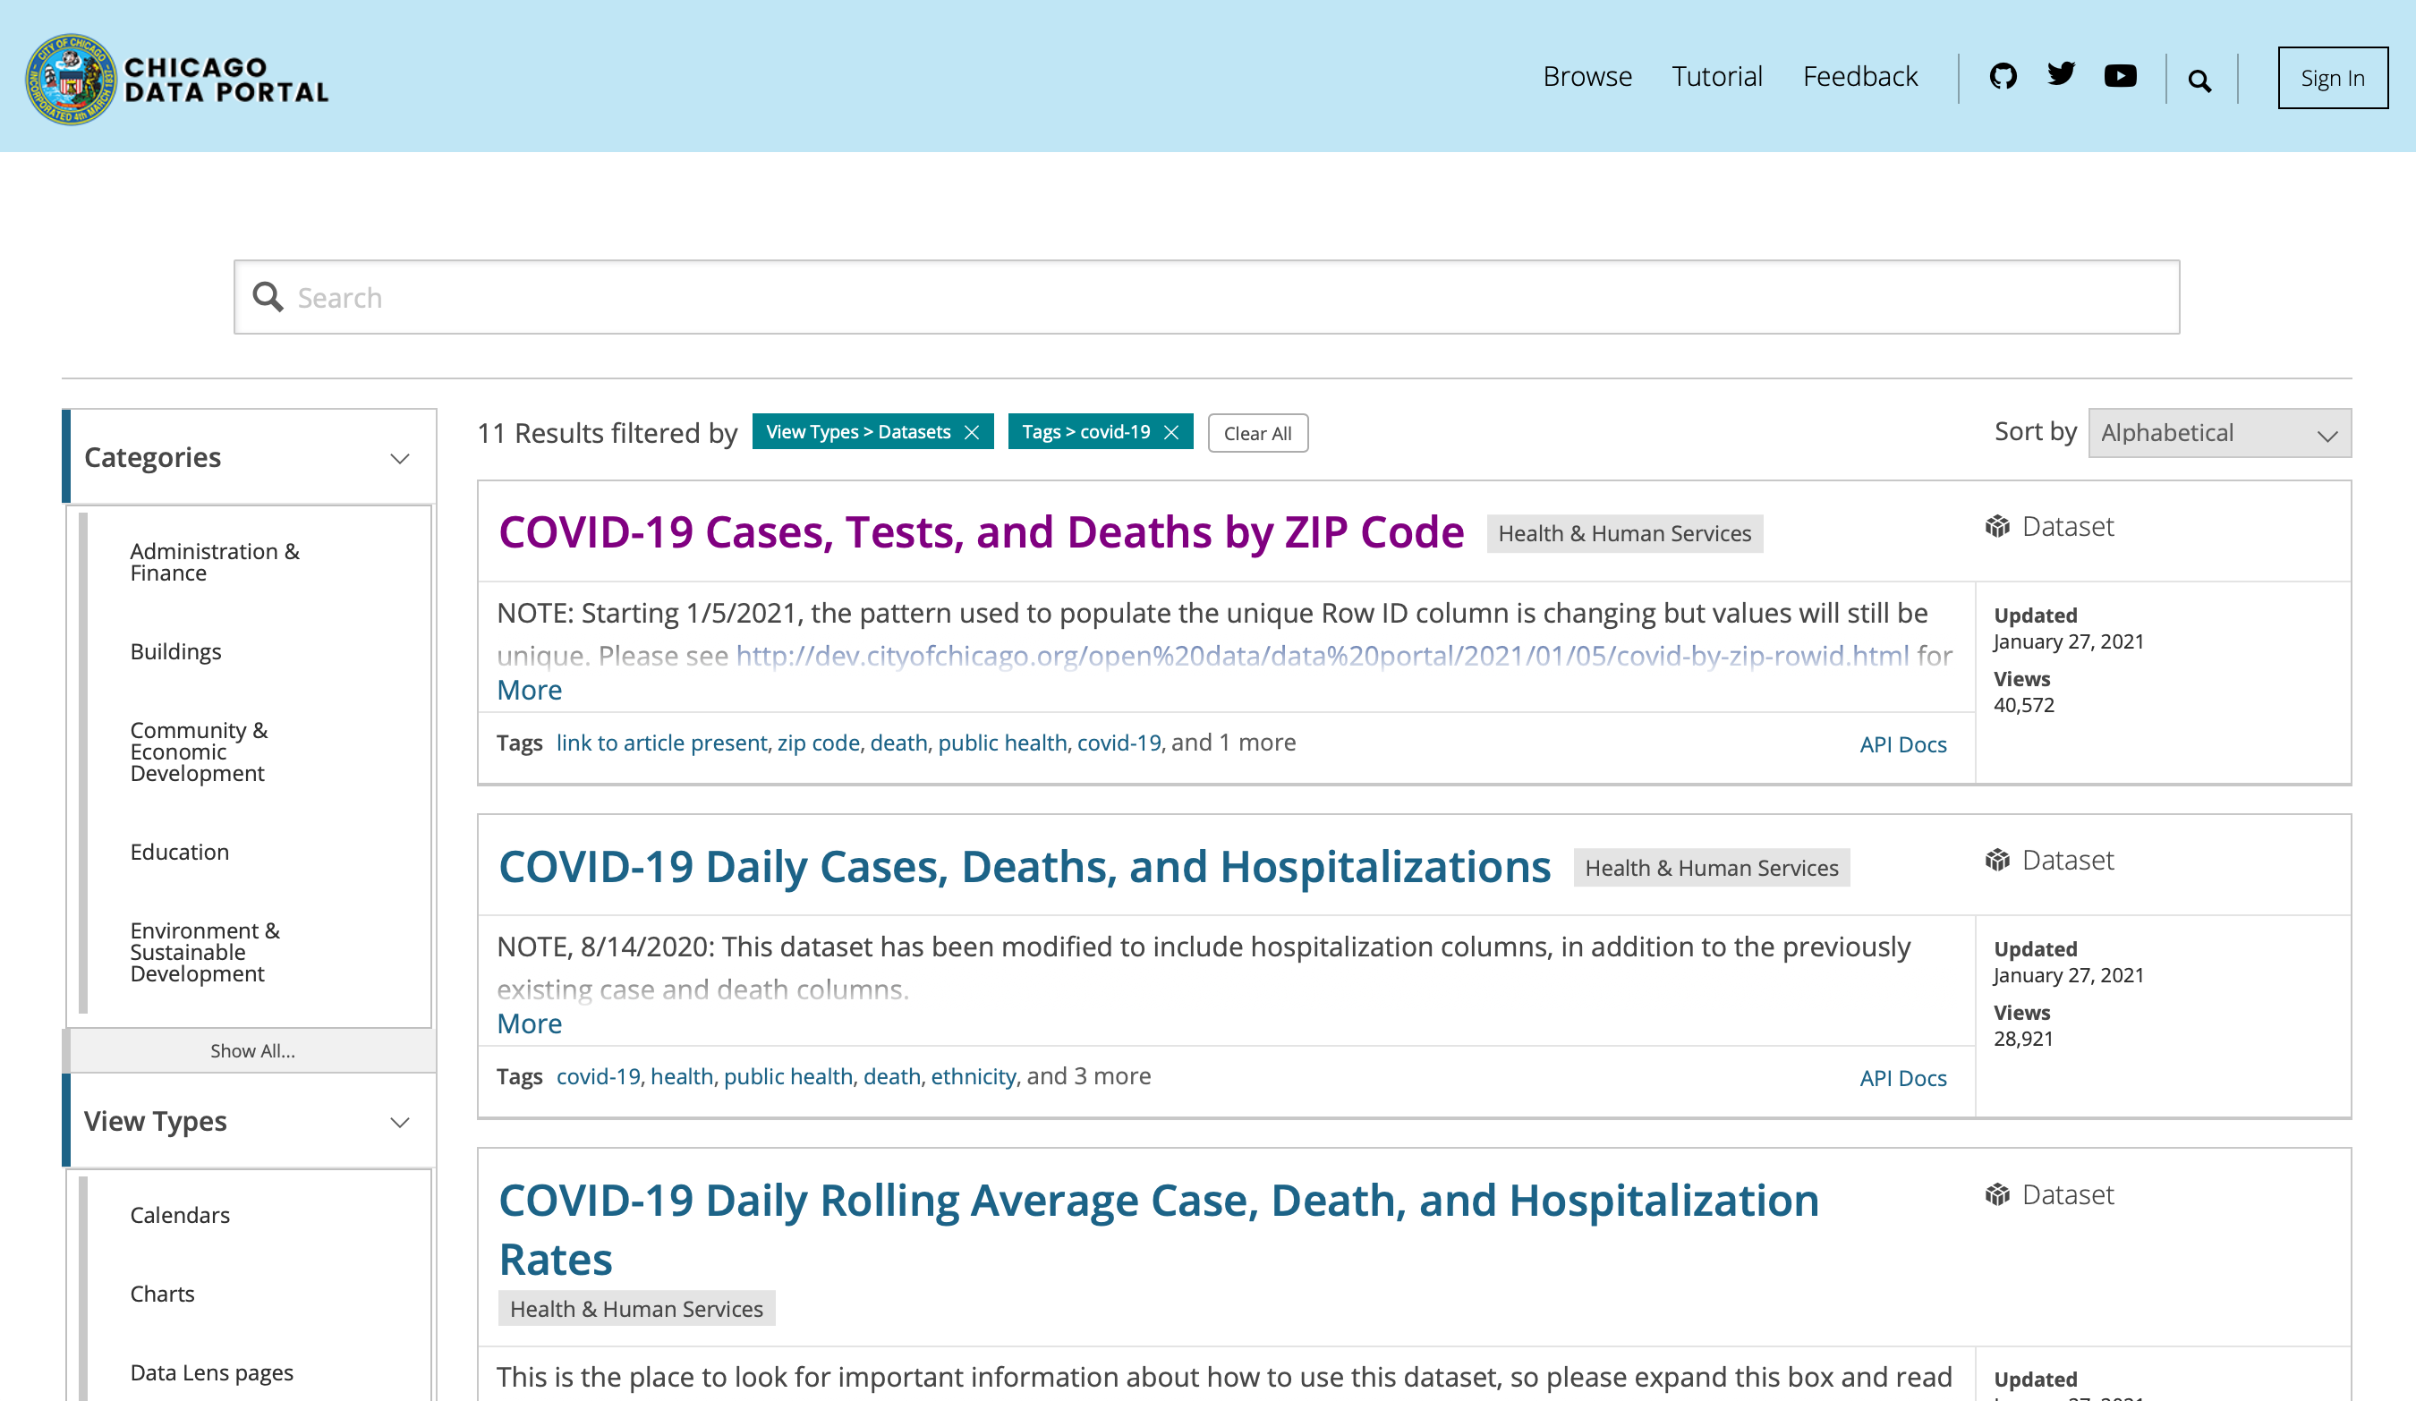Click the Dataset icon for ZIP Code result
The image size is (2416, 1401).
pyautogui.click(x=1998, y=526)
